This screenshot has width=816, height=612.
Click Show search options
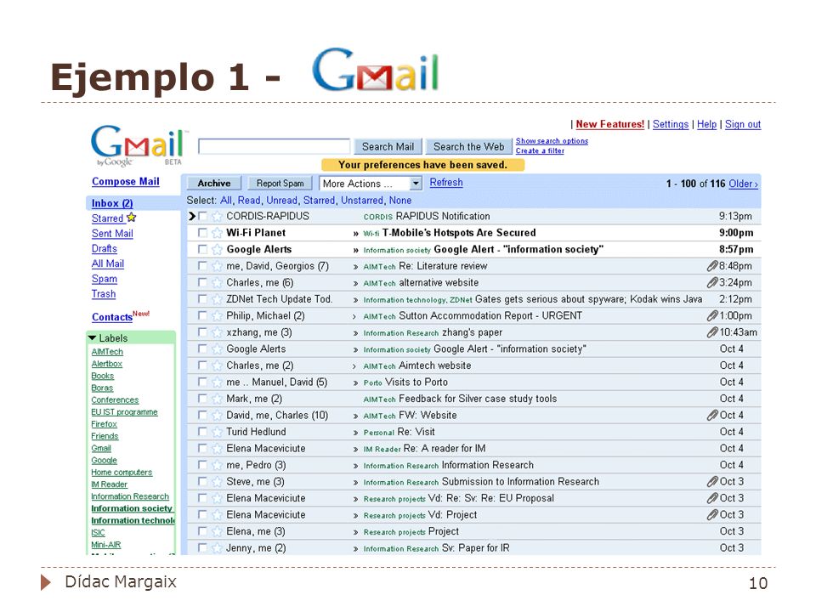click(552, 141)
